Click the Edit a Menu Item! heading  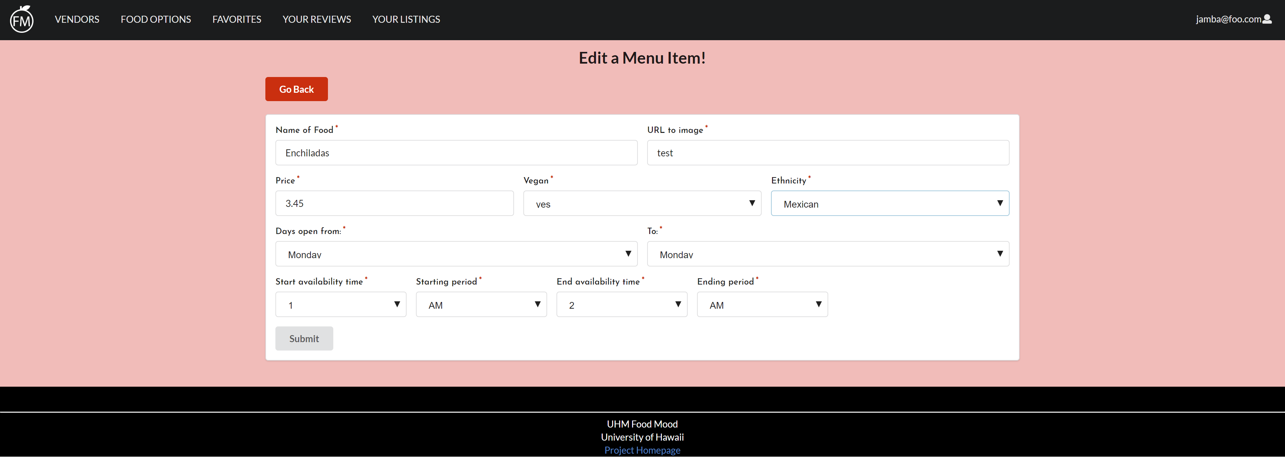[642, 58]
